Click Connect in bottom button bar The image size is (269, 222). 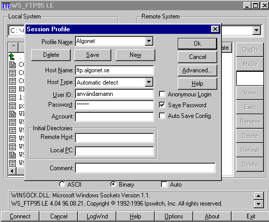click(x=20, y=216)
